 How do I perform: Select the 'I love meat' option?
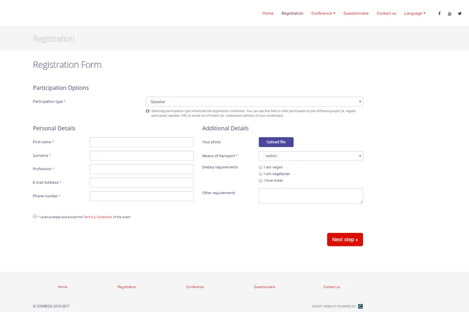[260, 181]
